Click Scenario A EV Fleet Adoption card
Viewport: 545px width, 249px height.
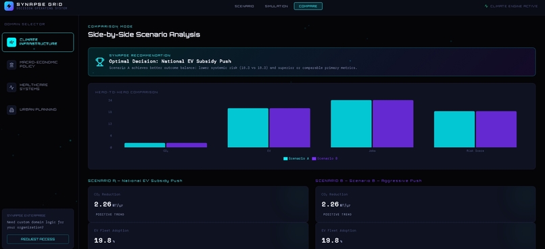pyautogui.click(x=198, y=236)
